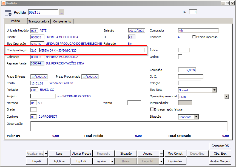Click the Portador code field
Viewport: 236px width, 167px height.
click(34, 90)
